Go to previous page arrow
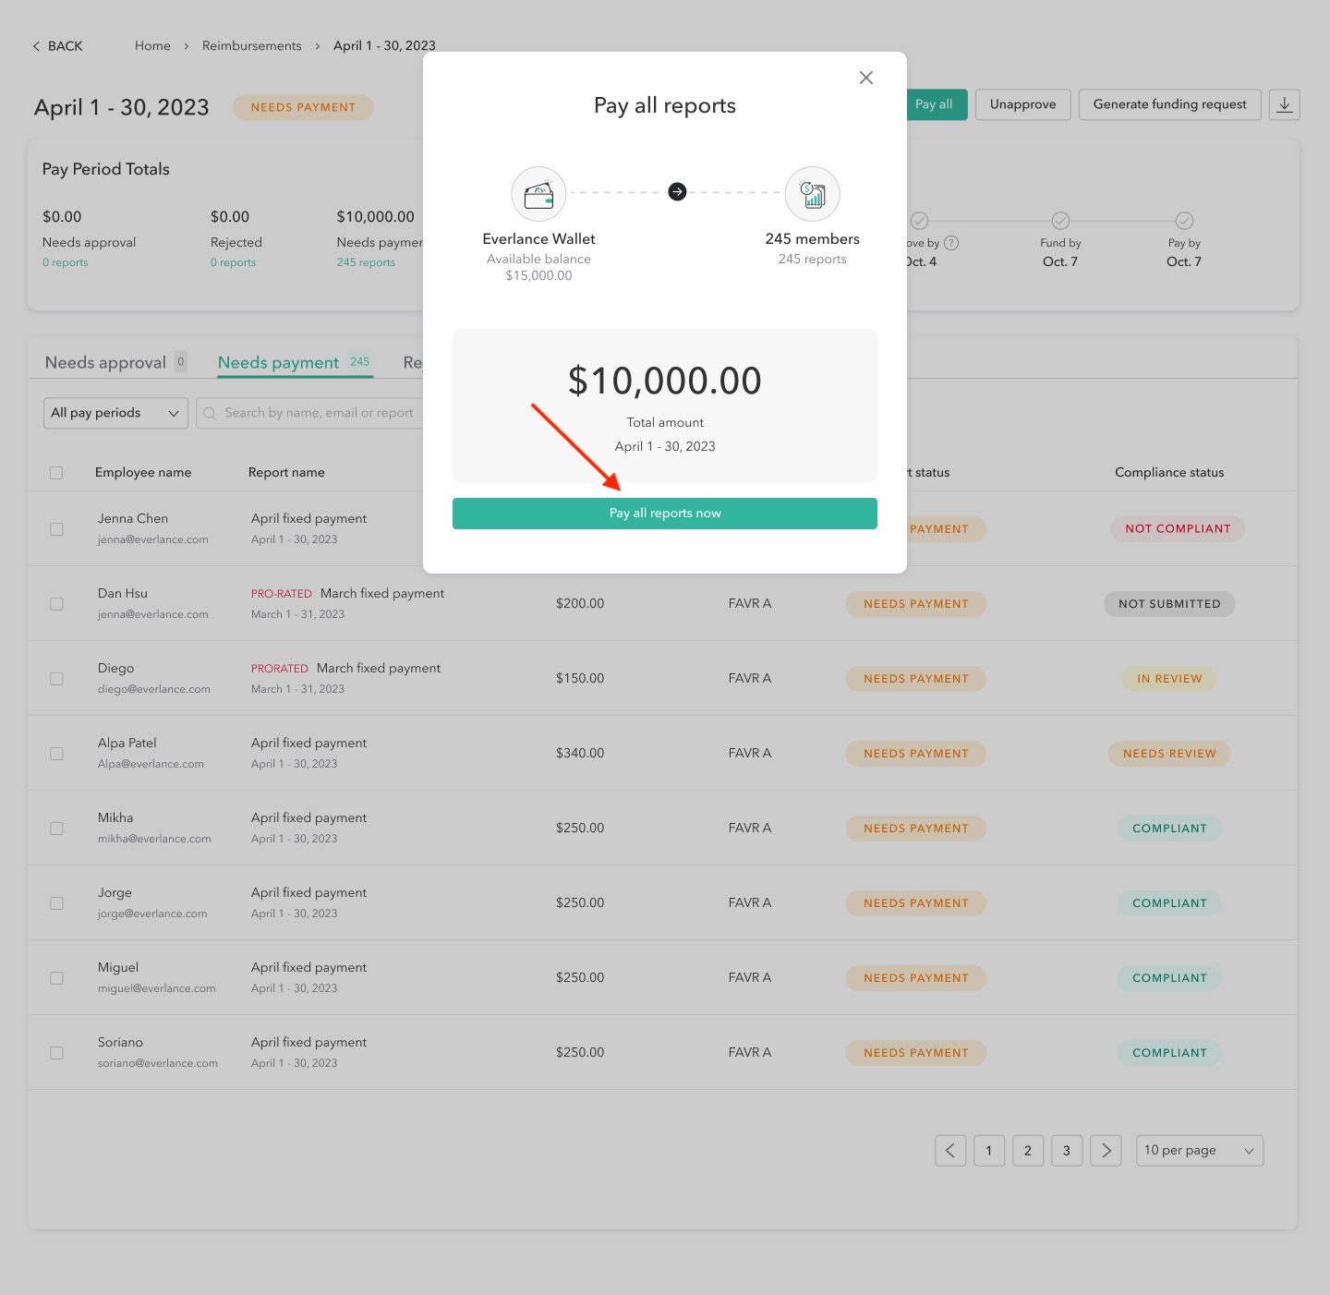This screenshot has height=1295, width=1330. [950, 1150]
